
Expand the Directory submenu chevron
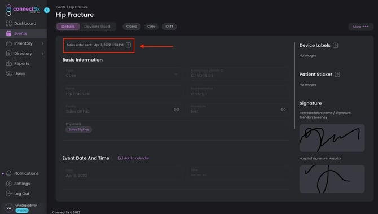(x=43, y=54)
